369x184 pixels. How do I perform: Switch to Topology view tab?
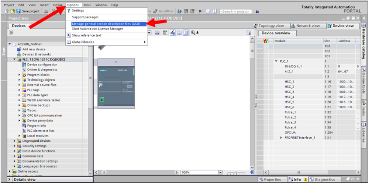tap(271, 26)
